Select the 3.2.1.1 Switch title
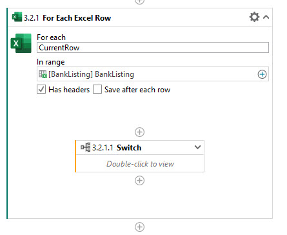This screenshot has height=235, width=287. pyautogui.click(x=117, y=148)
